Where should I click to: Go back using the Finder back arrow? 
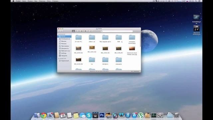click(59, 31)
